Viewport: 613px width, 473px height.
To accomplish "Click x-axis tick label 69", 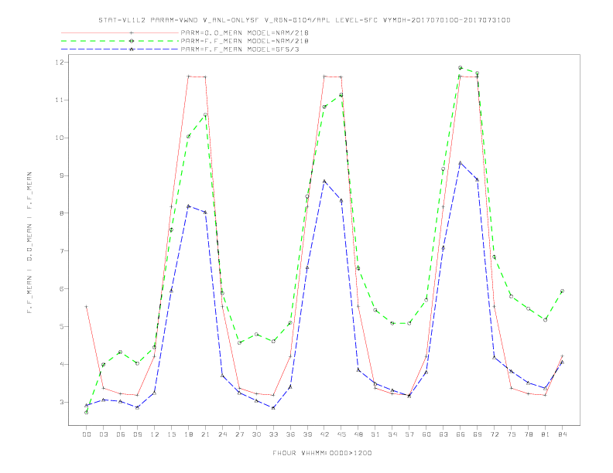I will click(478, 434).
